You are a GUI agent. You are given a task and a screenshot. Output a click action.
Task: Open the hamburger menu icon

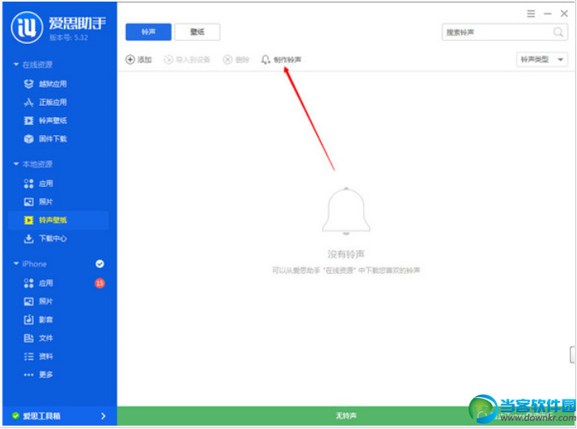pos(531,14)
